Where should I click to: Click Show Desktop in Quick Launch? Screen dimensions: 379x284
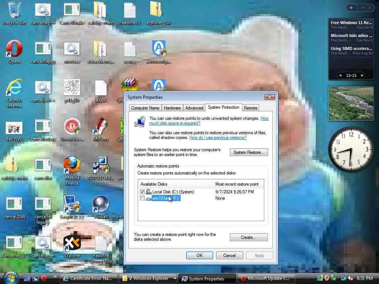pyautogui.click(x=27, y=278)
